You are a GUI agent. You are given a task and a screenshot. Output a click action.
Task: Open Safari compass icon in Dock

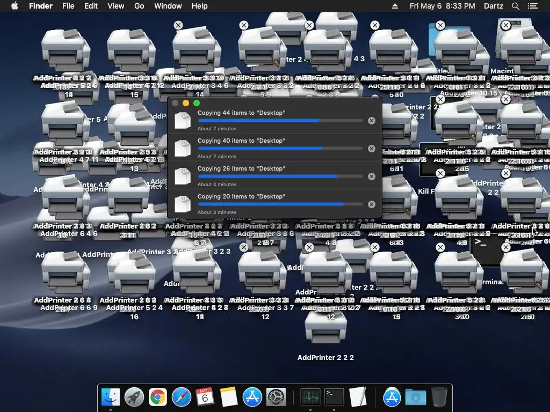tap(182, 397)
